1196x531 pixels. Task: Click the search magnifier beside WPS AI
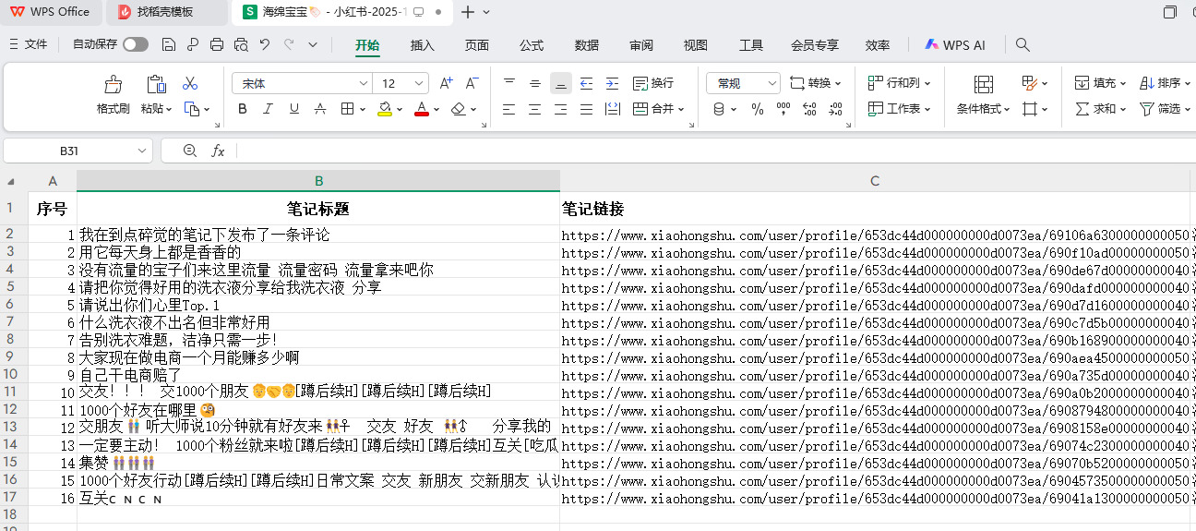click(1023, 44)
